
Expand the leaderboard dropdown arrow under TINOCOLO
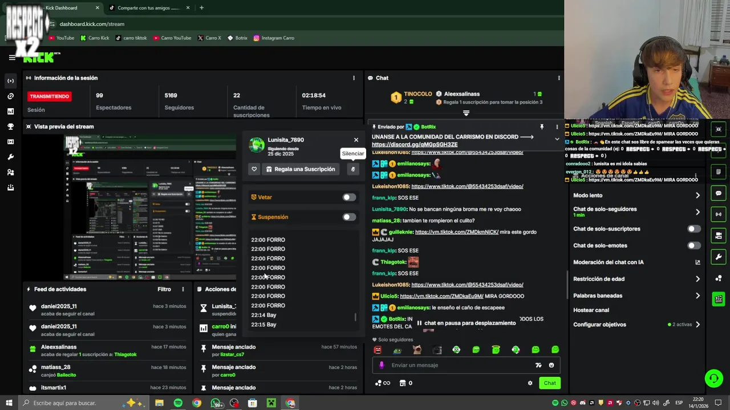[x=466, y=113]
